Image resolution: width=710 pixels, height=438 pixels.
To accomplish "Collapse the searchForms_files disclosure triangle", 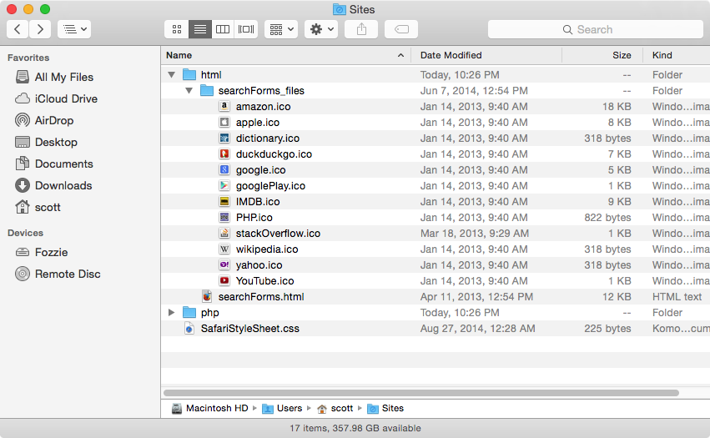I will point(189,91).
